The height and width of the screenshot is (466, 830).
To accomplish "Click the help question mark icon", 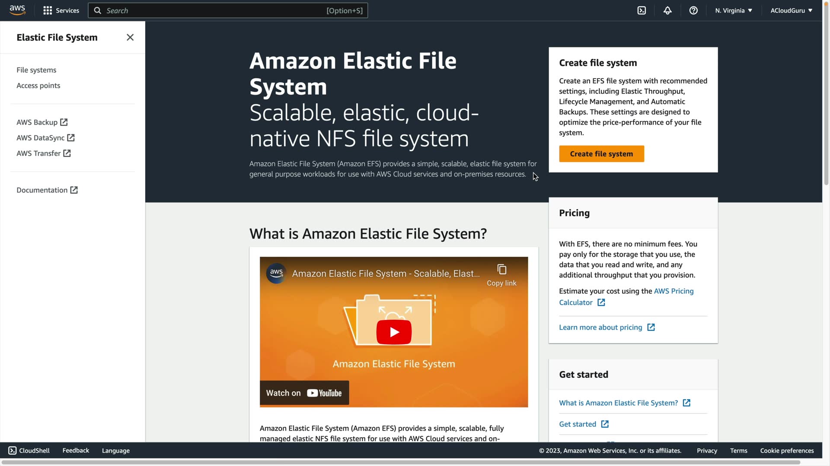I will click(x=693, y=10).
